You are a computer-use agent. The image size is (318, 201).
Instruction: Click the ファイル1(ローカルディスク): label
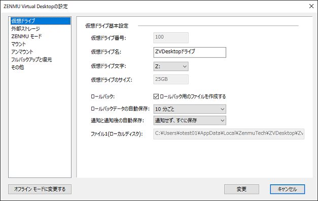tap(117, 134)
